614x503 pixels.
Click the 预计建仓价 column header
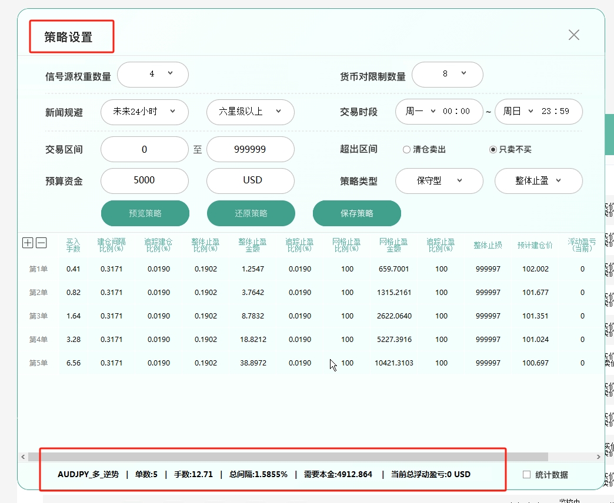point(535,245)
